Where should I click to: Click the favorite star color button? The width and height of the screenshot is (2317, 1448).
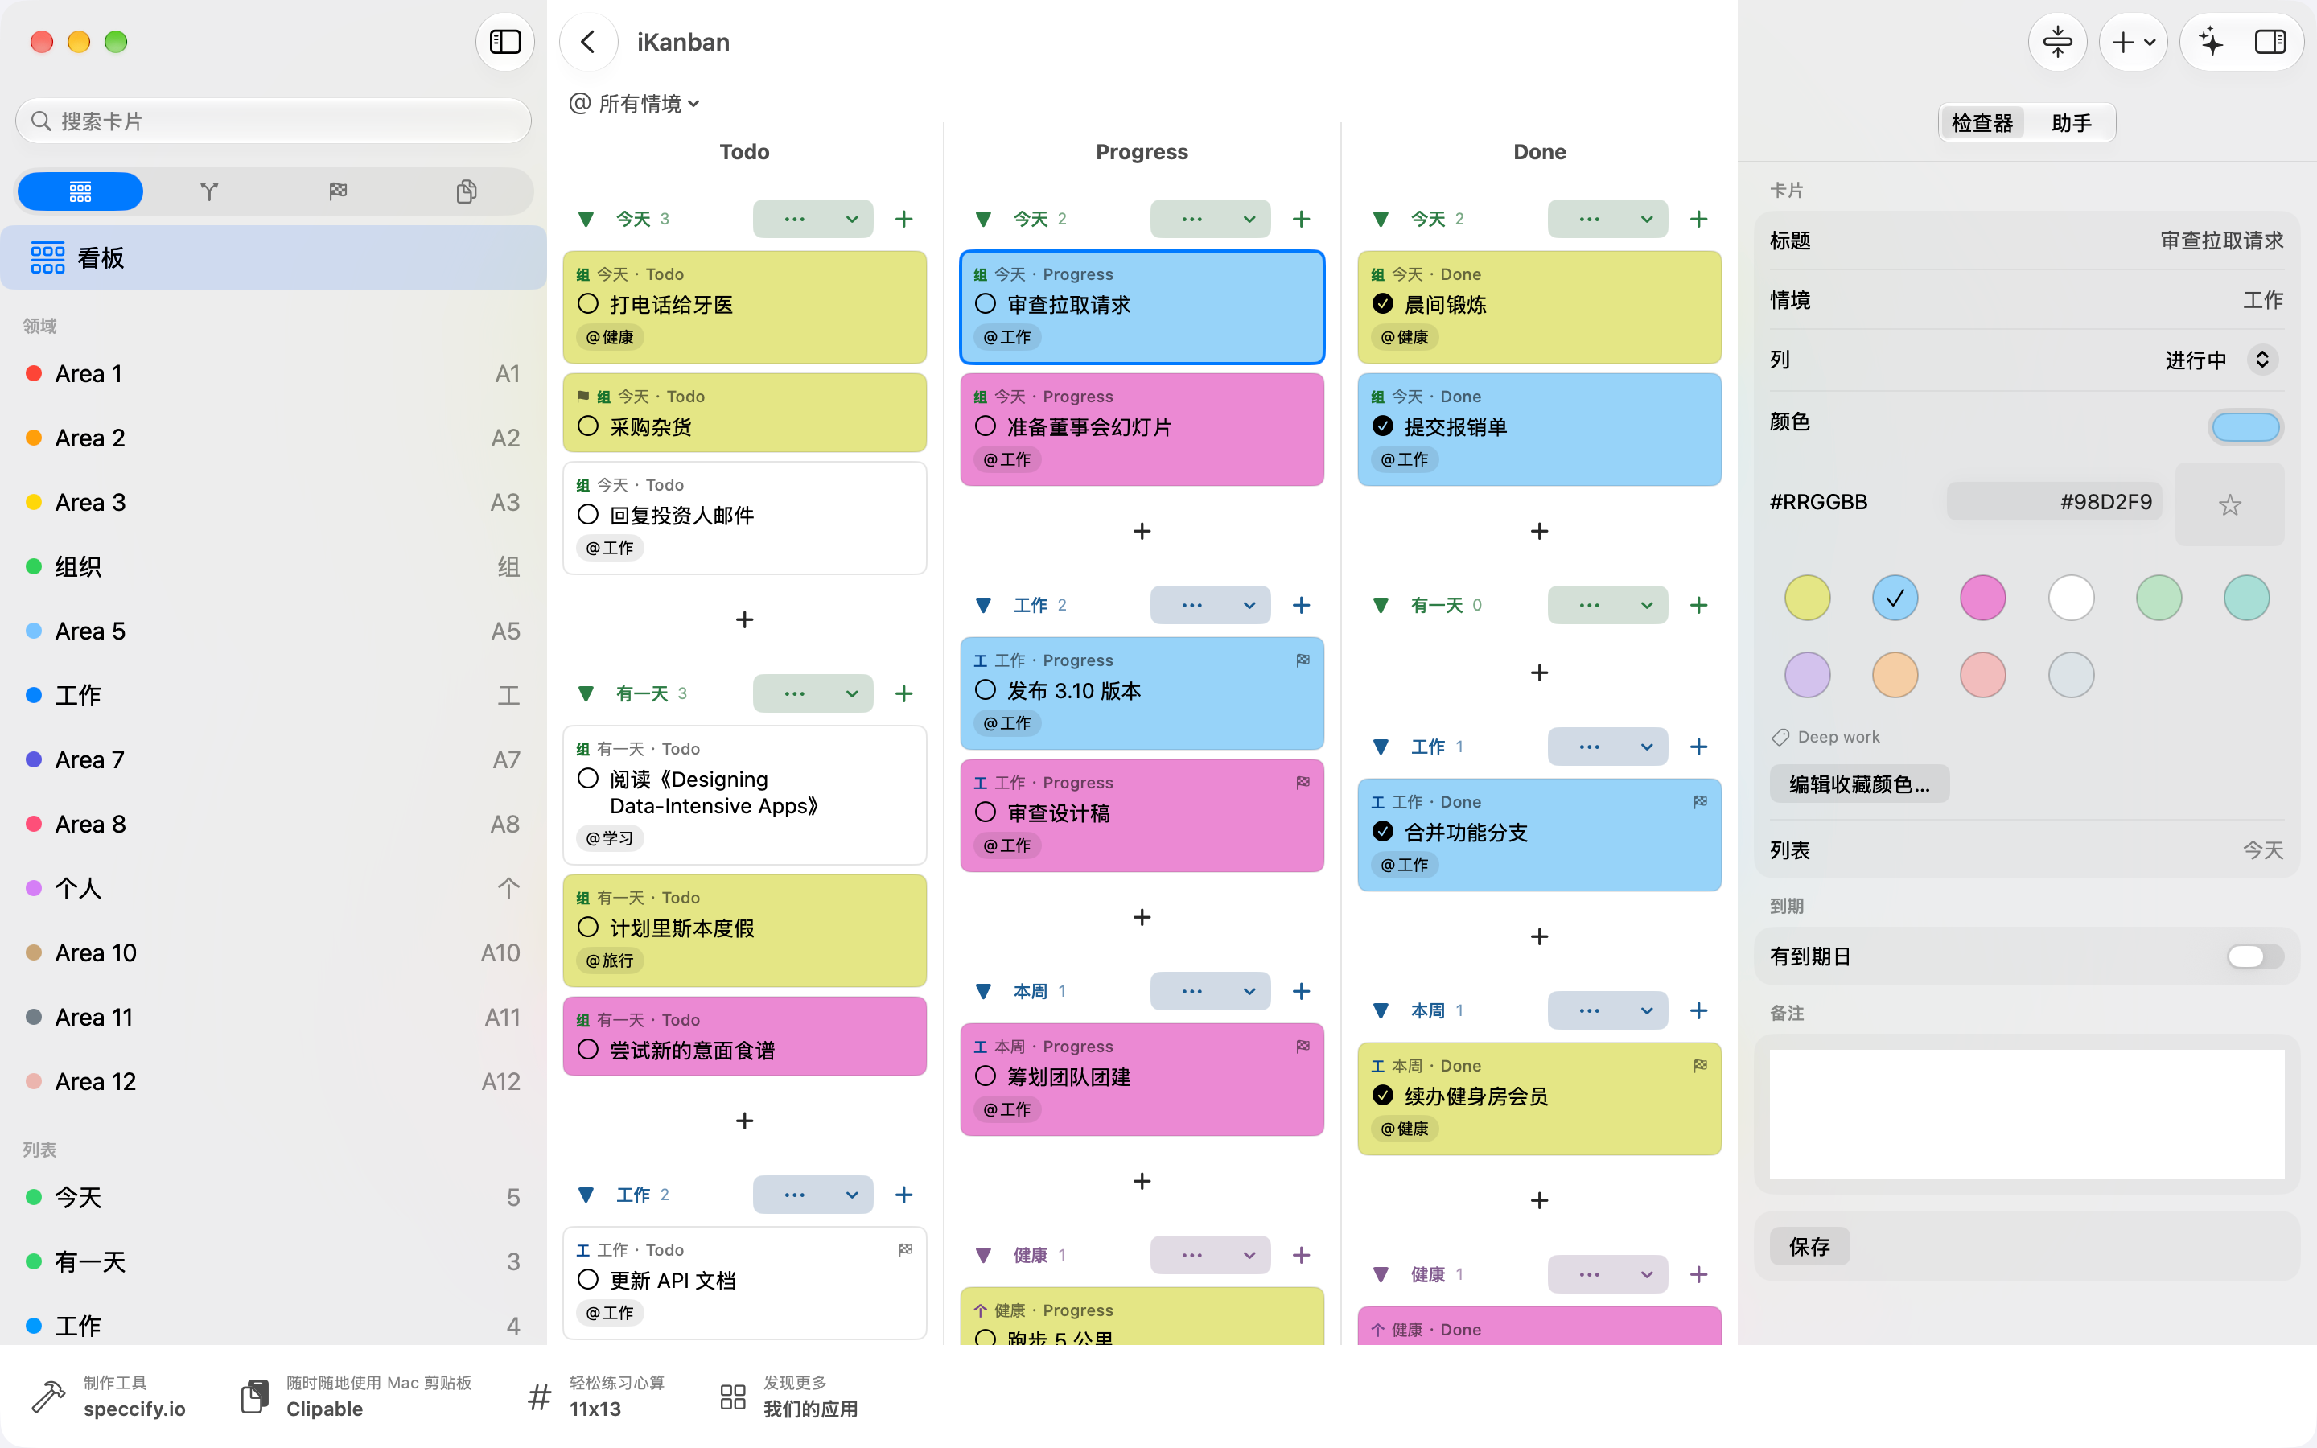(x=2230, y=504)
